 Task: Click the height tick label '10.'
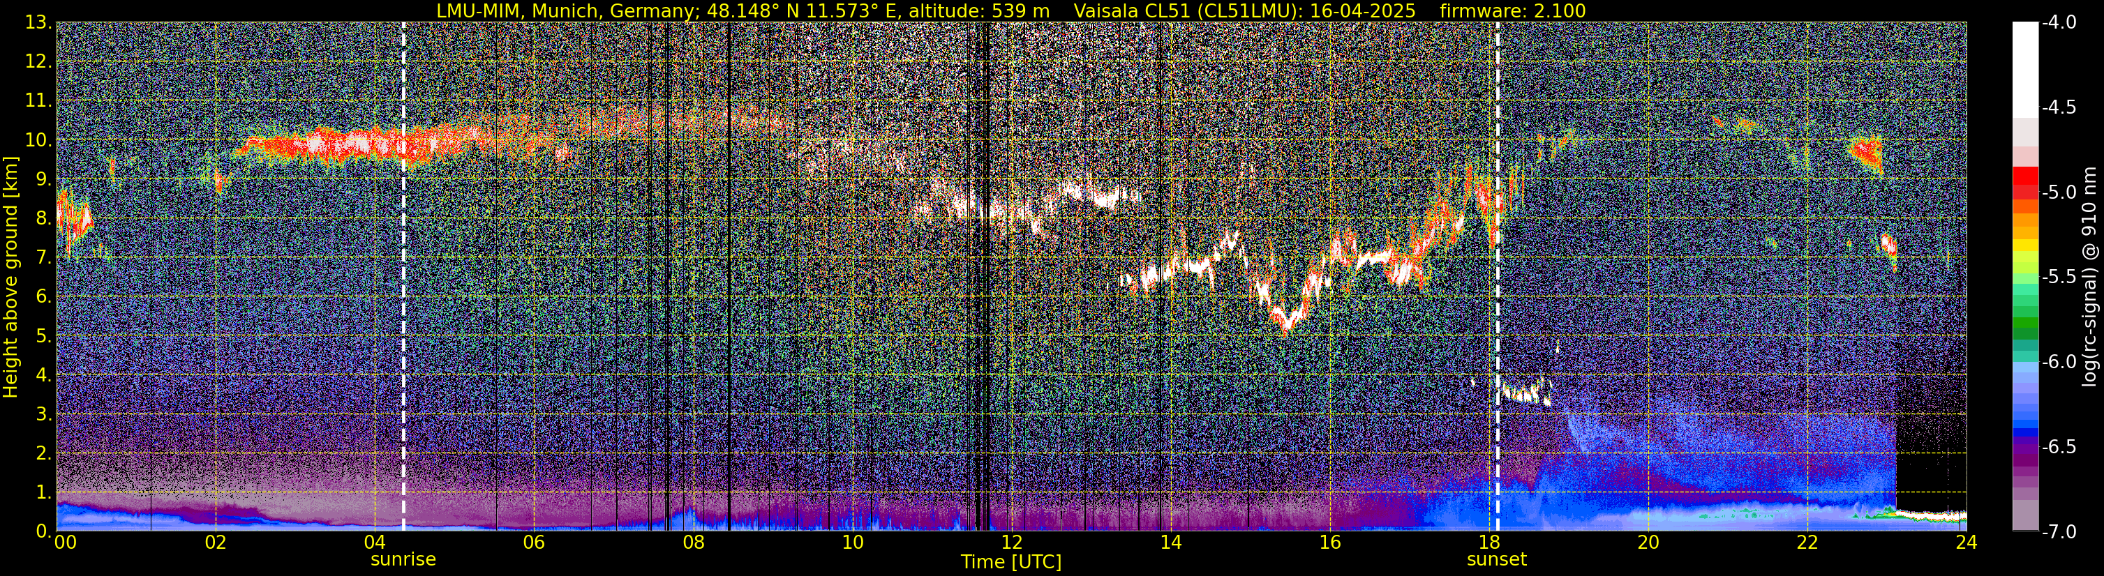tap(38, 140)
